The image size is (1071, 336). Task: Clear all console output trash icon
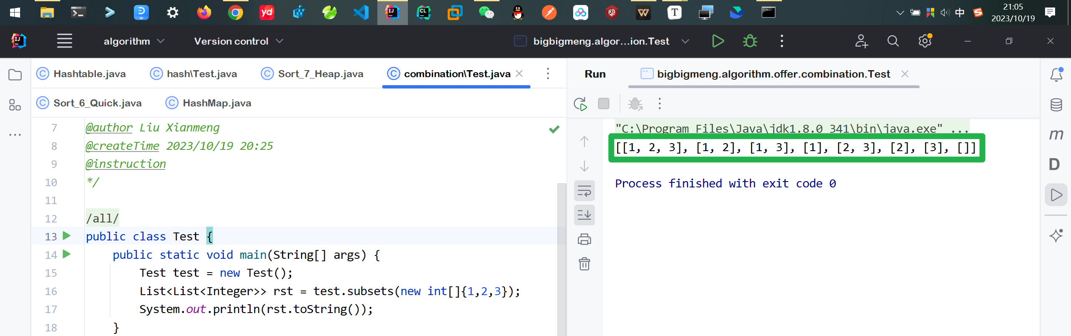coord(584,264)
